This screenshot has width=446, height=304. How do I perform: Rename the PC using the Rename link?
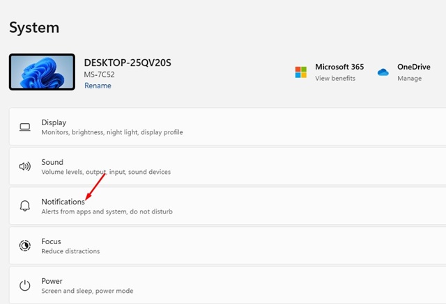pos(98,86)
